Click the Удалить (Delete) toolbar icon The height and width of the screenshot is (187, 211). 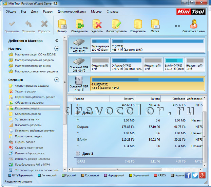97,24
